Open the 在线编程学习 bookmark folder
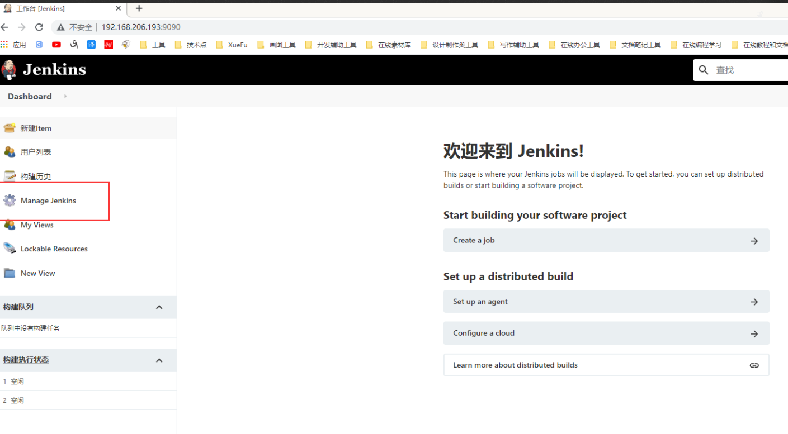This screenshot has height=434, width=788. pyautogui.click(x=696, y=45)
